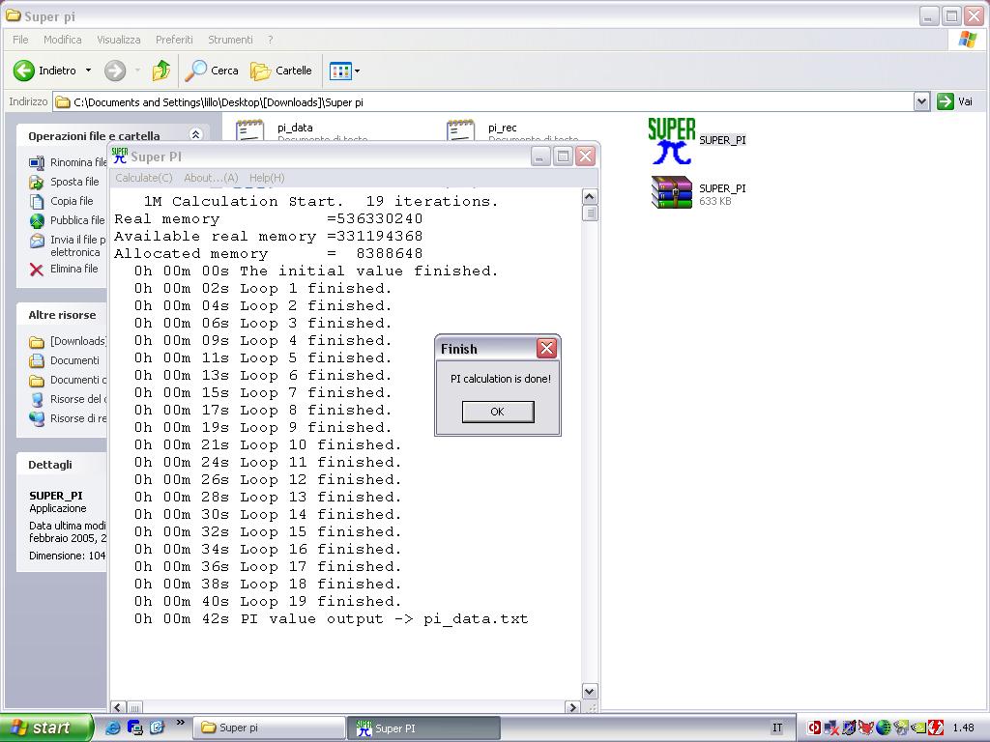Select the pi_data text file icon

250,130
